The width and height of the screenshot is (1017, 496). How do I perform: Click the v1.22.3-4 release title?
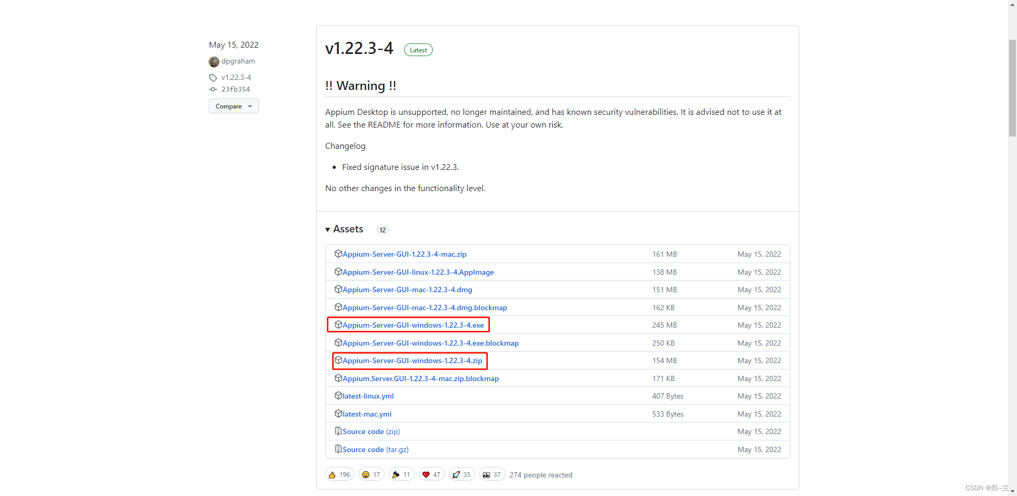359,49
